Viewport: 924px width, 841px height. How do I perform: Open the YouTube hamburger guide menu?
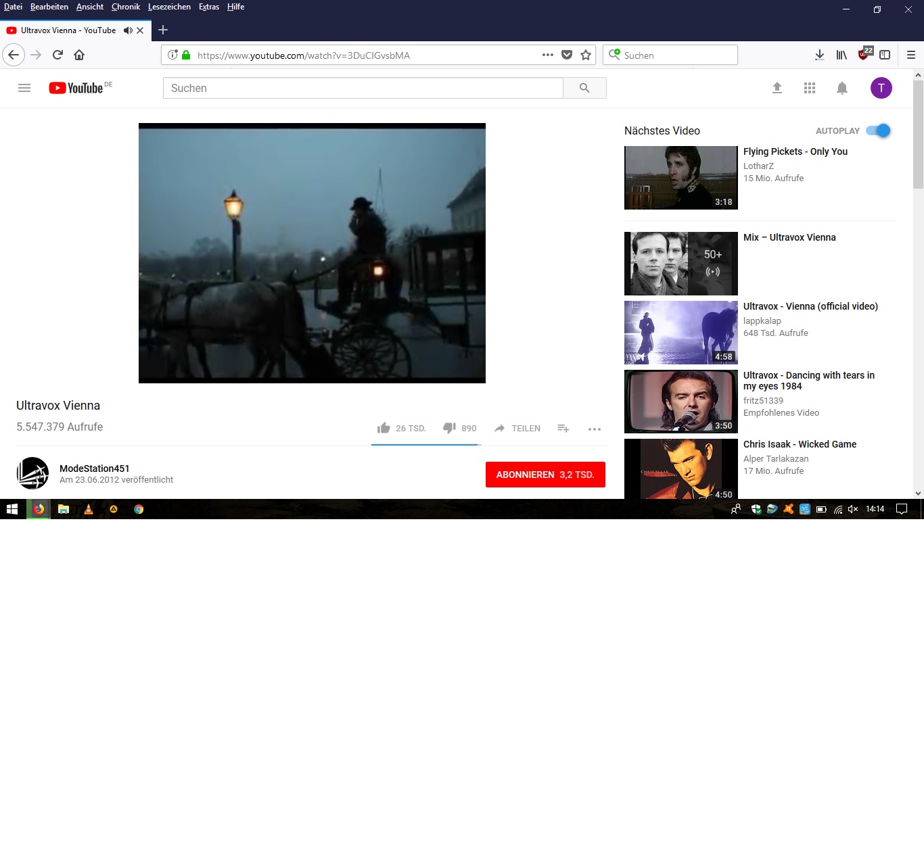pos(24,88)
